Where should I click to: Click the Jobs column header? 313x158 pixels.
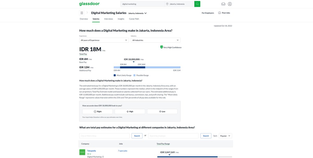point(121,144)
